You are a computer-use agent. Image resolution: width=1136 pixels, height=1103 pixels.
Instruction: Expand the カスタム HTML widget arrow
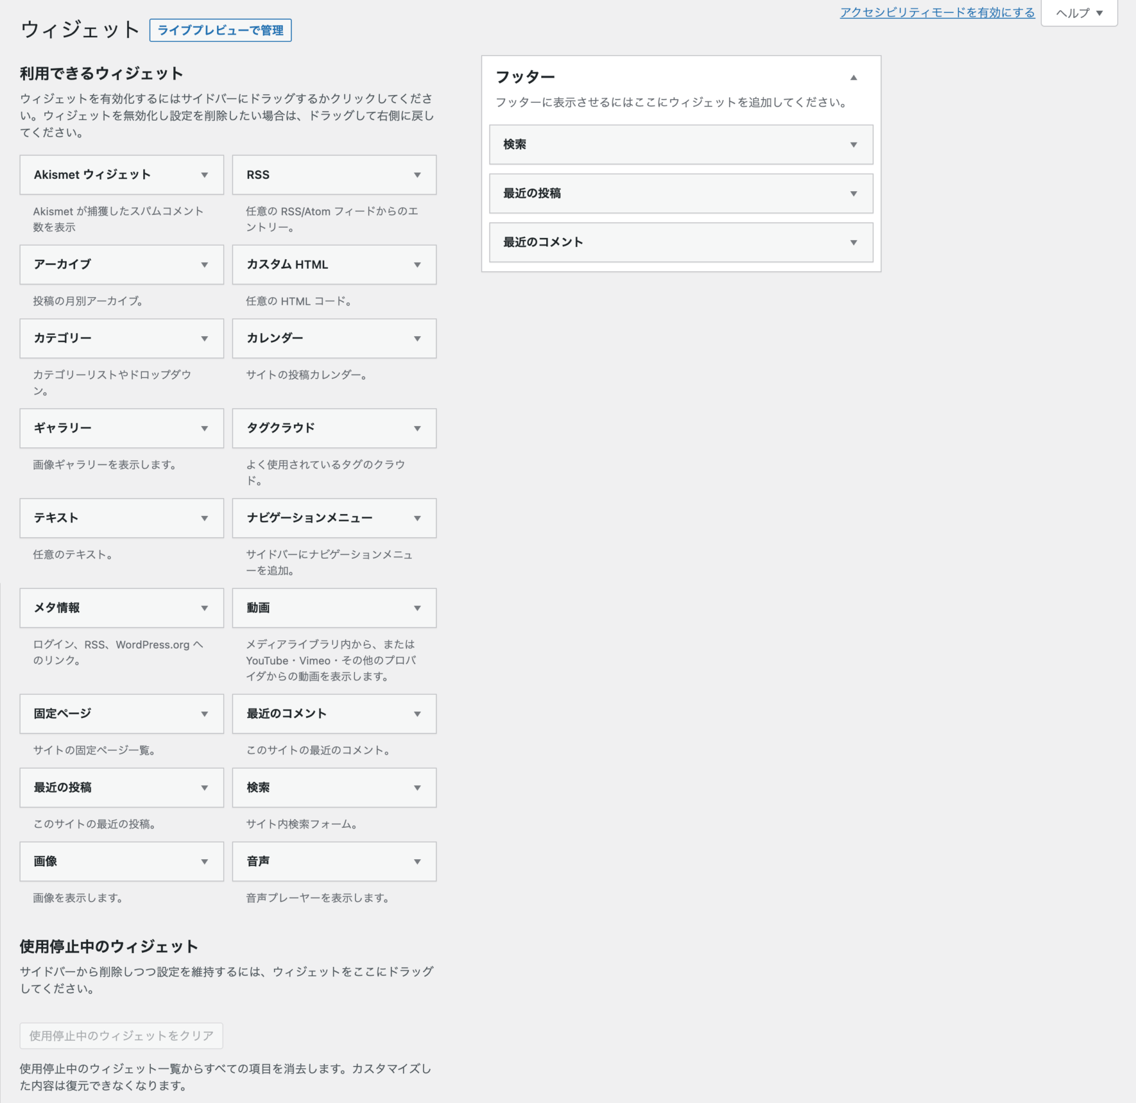[x=417, y=265]
